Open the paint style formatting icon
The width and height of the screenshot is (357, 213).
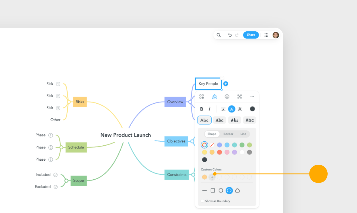click(x=214, y=96)
